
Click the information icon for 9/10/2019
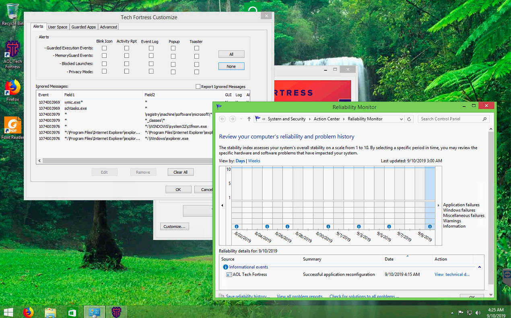[x=430, y=227]
